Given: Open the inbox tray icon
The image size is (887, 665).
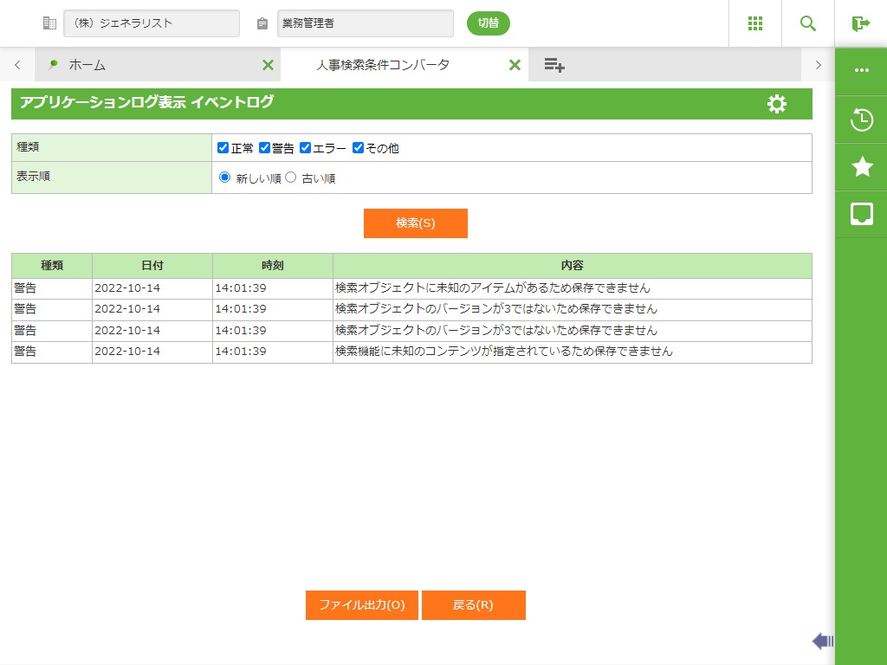Looking at the screenshot, I should [861, 214].
